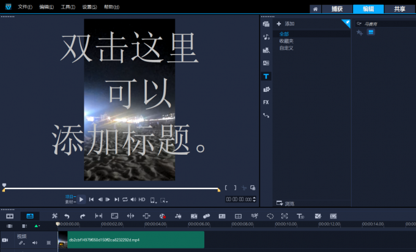Open the split screen template tool
The width and height of the screenshot is (416, 252).
click(x=238, y=216)
